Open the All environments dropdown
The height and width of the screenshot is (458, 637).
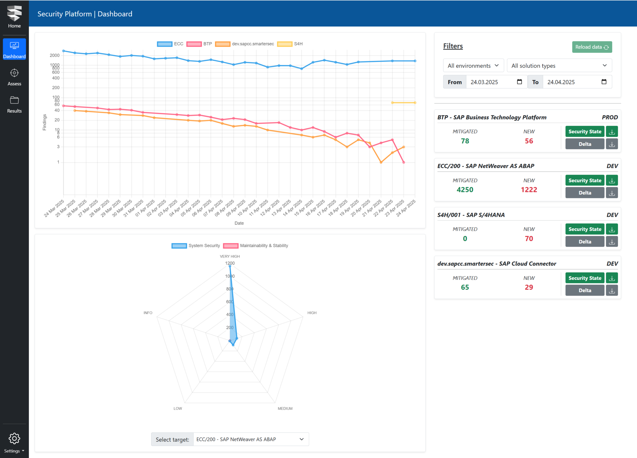pyautogui.click(x=473, y=65)
